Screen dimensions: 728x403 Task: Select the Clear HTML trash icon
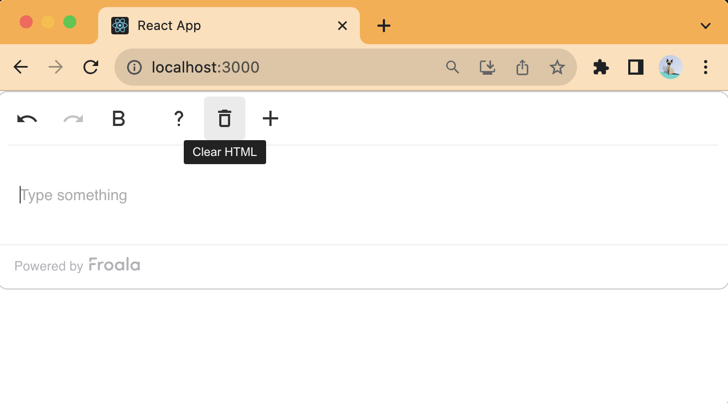point(224,118)
